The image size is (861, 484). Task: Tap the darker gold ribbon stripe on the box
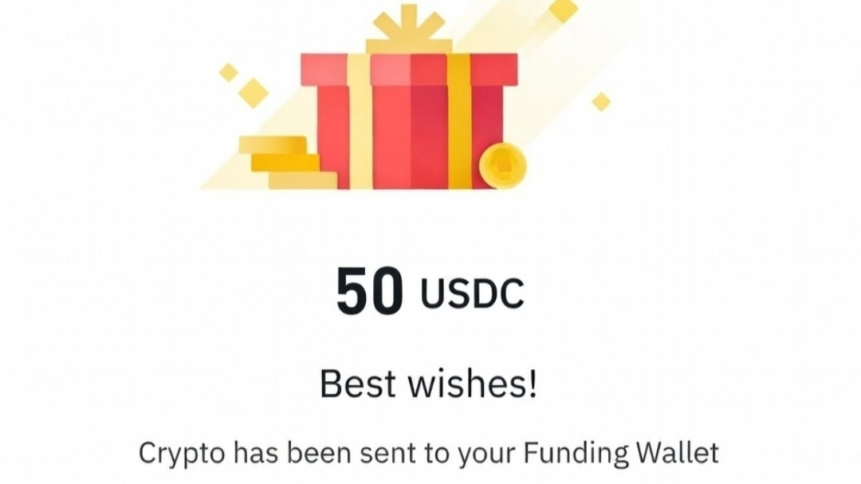[x=459, y=121]
